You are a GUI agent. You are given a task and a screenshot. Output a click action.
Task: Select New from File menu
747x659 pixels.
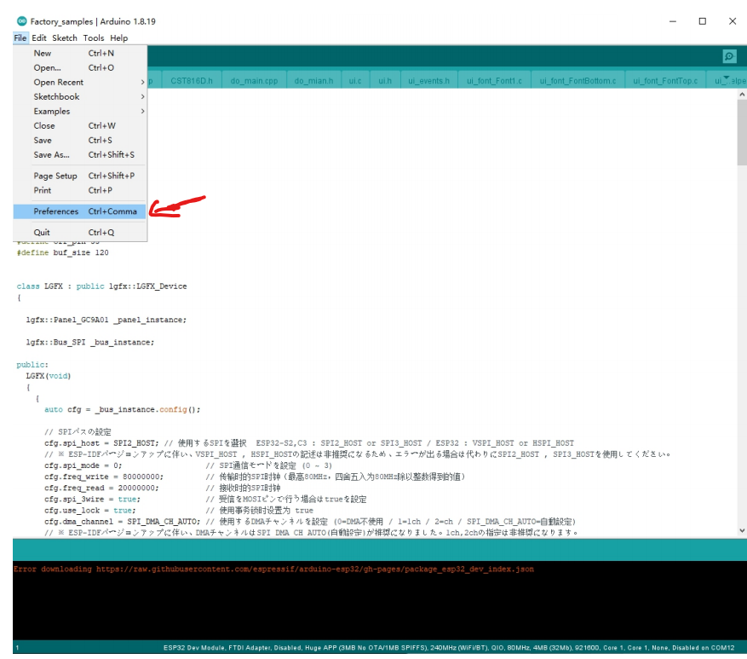click(x=79, y=54)
